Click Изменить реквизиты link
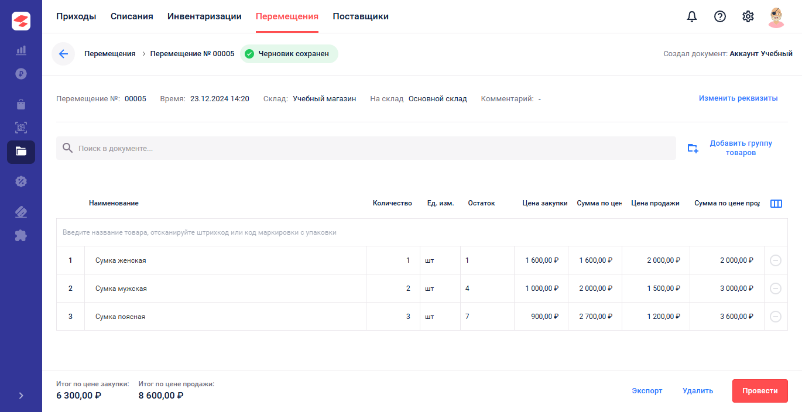The height and width of the screenshot is (412, 802). [738, 98]
